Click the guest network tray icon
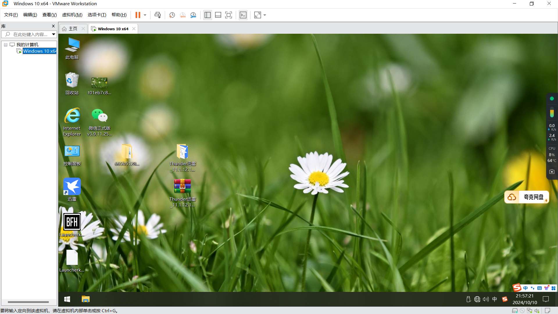The image size is (558, 314). 477,299
